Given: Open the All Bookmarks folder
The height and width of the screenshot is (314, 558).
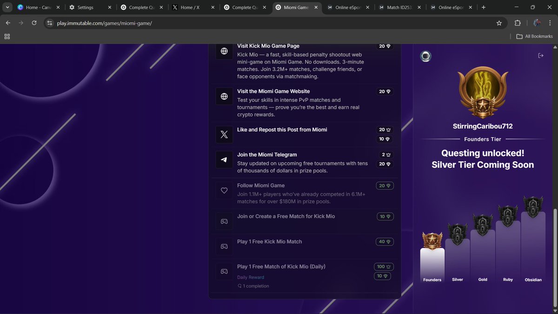Looking at the screenshot, I should tap(534, 36).
